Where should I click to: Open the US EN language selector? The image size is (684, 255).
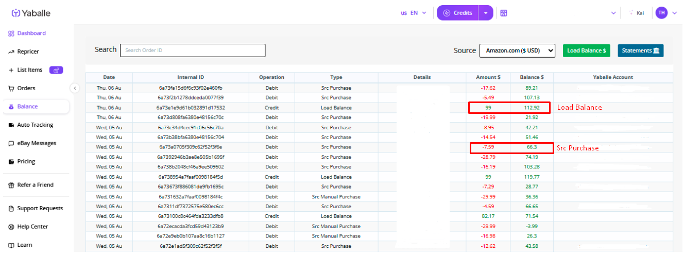pyautogui.click(x=414, y=13)
